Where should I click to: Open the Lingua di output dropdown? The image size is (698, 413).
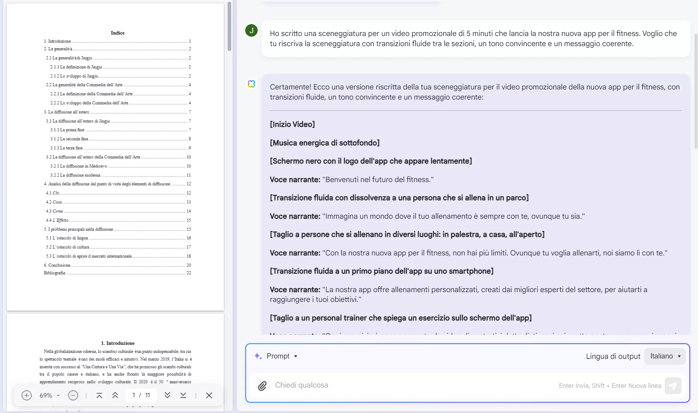pyautogui.click(x=666, y=355)
